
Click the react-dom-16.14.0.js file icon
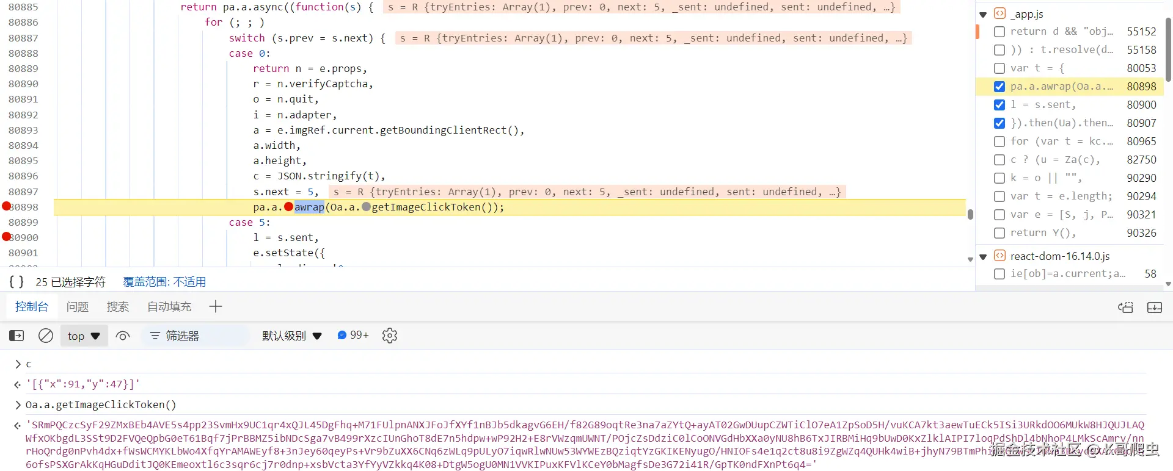[x=1000, y=256]
